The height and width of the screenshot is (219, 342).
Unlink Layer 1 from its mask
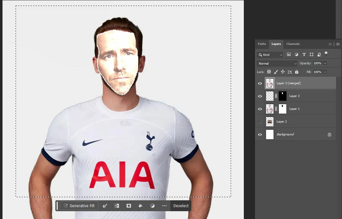click(x=276, y=109)
